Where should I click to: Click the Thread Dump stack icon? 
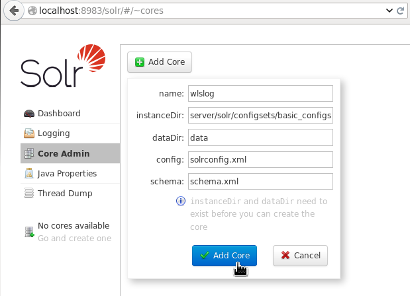click(x=28, y=194)
